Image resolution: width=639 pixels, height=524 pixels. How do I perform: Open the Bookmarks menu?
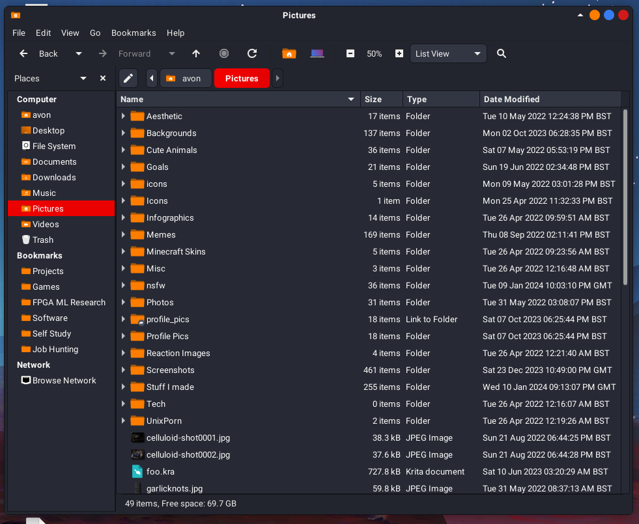[x=134, y=33]
